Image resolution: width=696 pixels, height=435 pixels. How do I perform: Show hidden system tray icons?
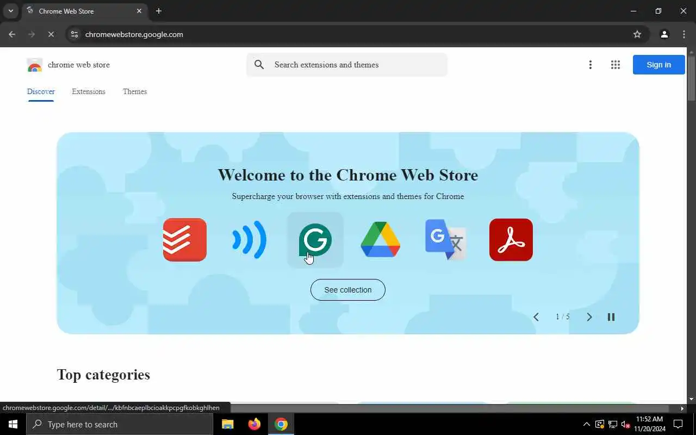pyautogui.click(x=586, y=424)
